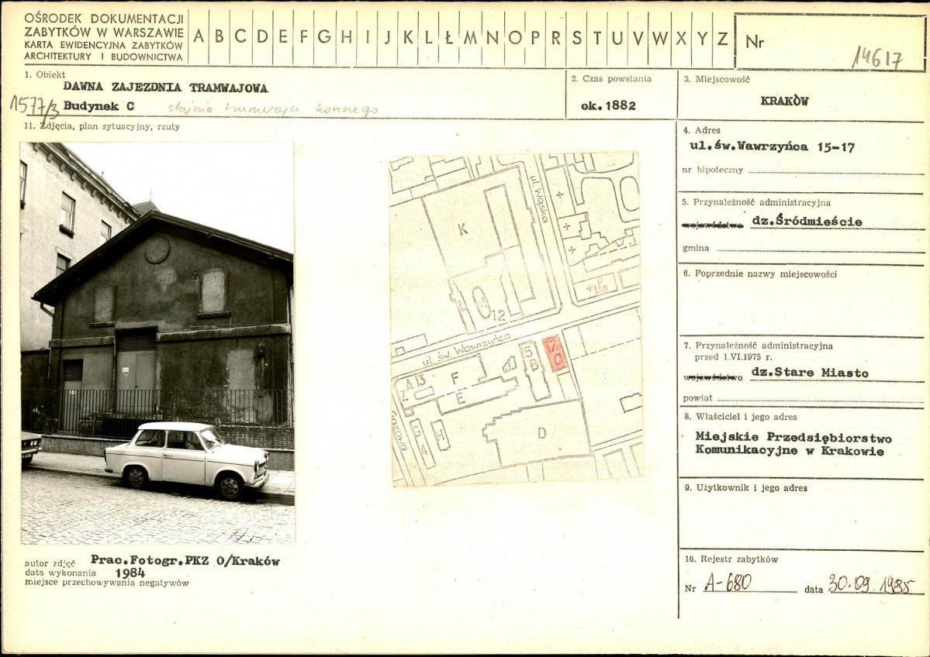Image resolution: width=930 pixels, height=657 pixels.
Task: Click the letter A index box
Action: click(x=199, y=37)
